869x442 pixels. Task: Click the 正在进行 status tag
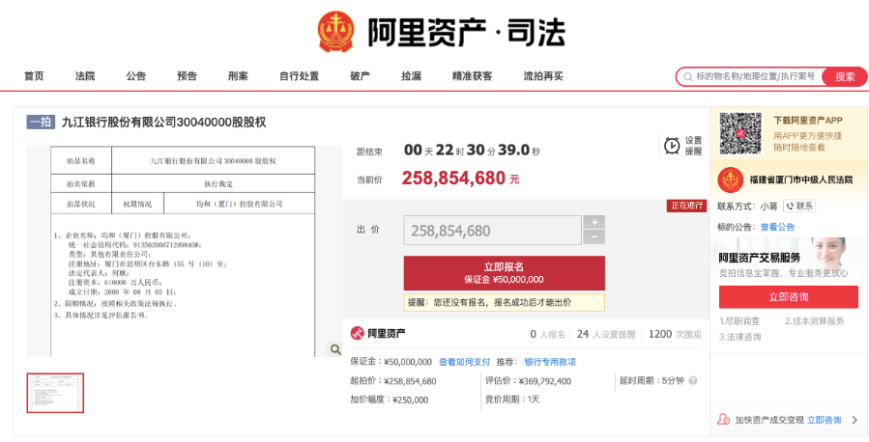click(x=686, y=206)
